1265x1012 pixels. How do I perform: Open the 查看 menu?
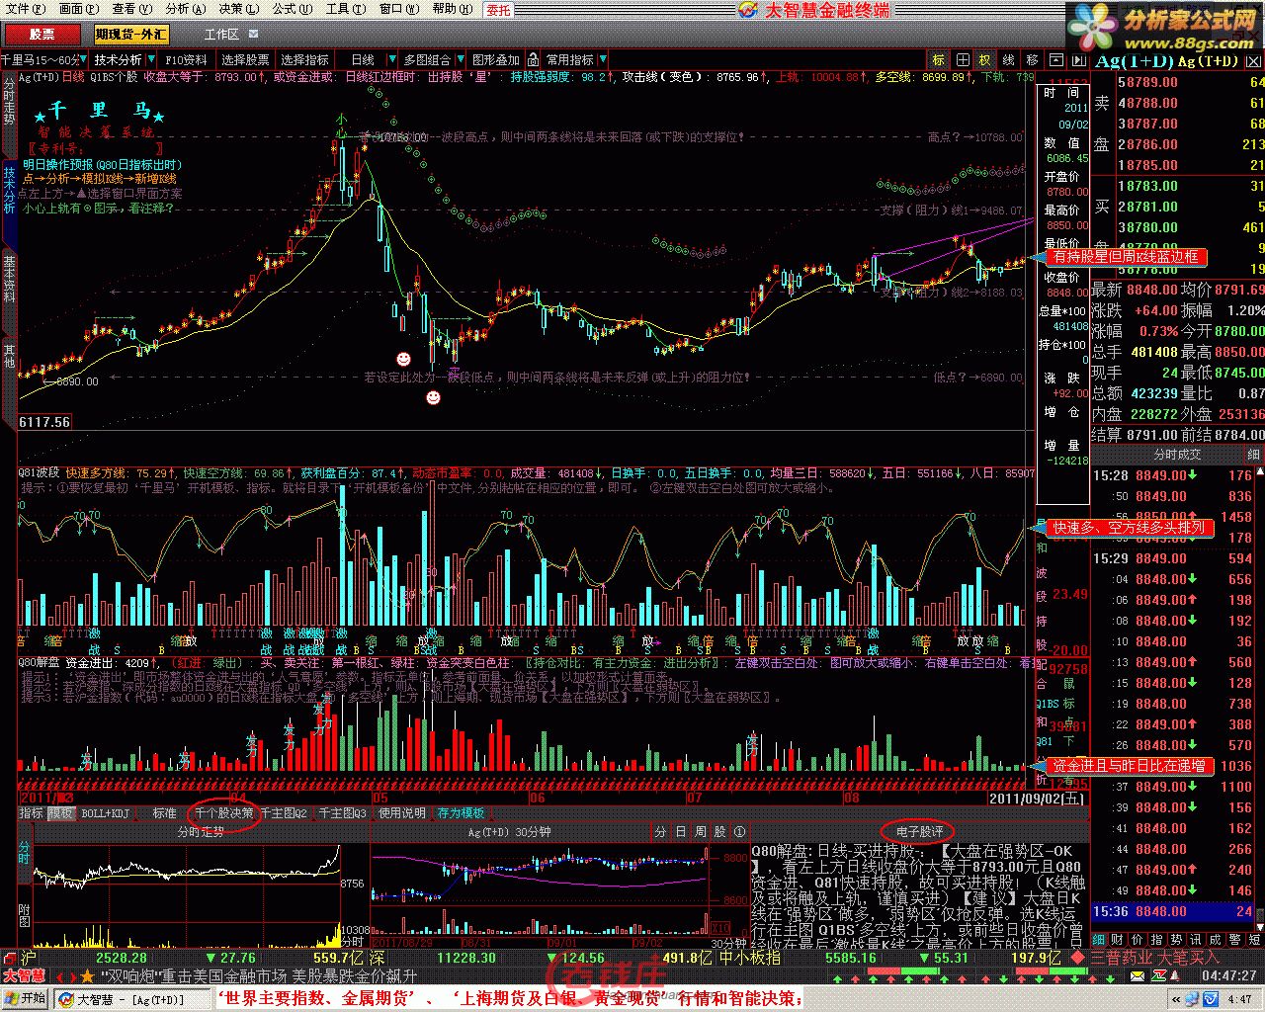(130, 9)
